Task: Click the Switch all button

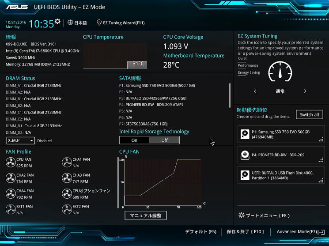Action: coord(310,114)
